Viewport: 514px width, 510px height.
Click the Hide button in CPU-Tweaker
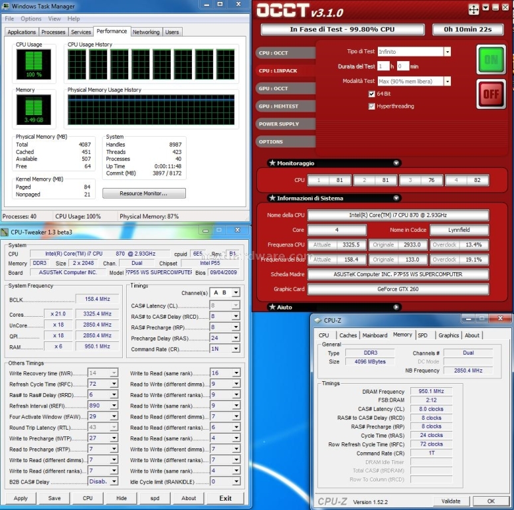pos(122,498)
